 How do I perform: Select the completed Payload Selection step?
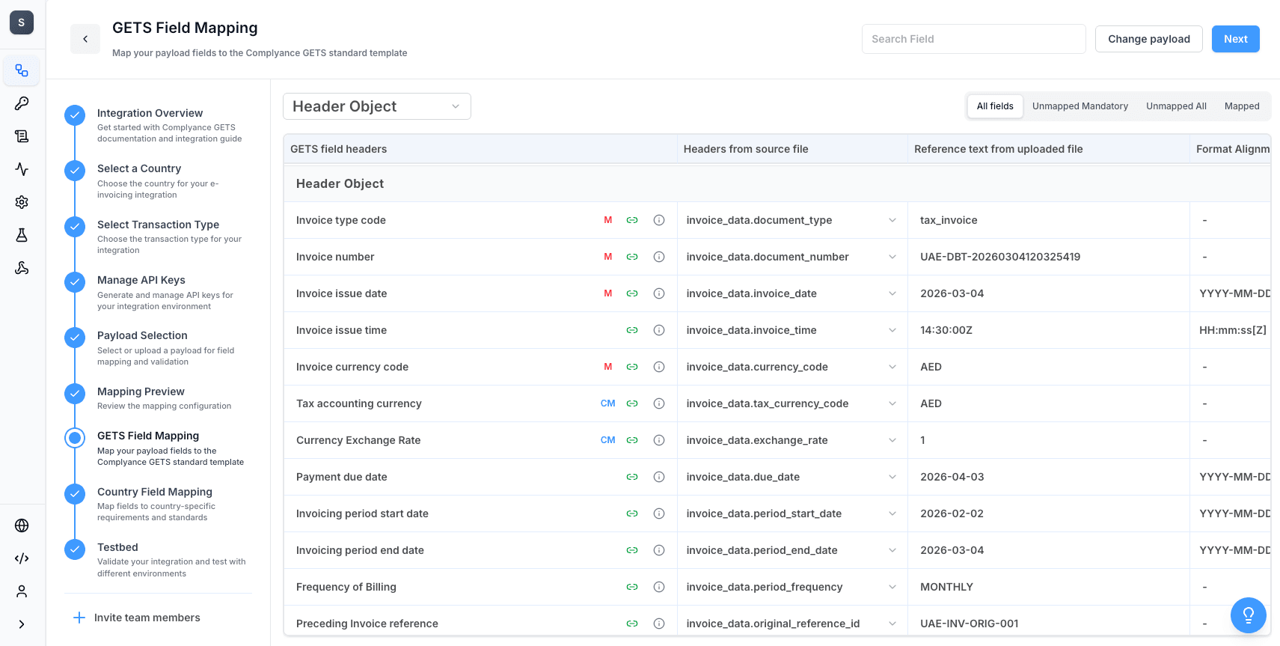[75, 338]
